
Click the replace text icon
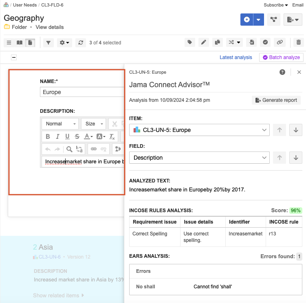point(79,149)
